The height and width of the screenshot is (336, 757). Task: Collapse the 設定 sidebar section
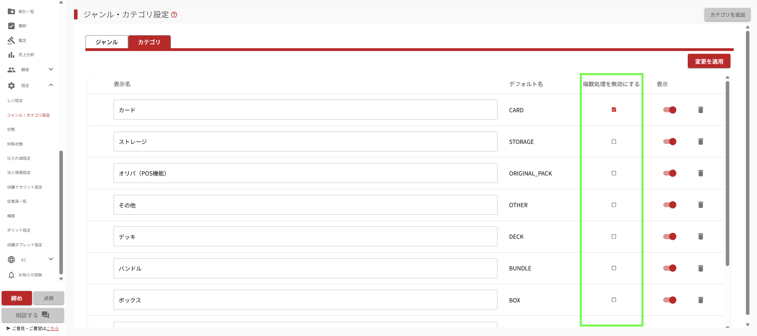tap(51, 85)
